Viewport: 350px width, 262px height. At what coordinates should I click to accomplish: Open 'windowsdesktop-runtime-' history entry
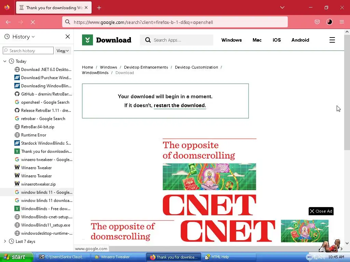coord(43,233)
